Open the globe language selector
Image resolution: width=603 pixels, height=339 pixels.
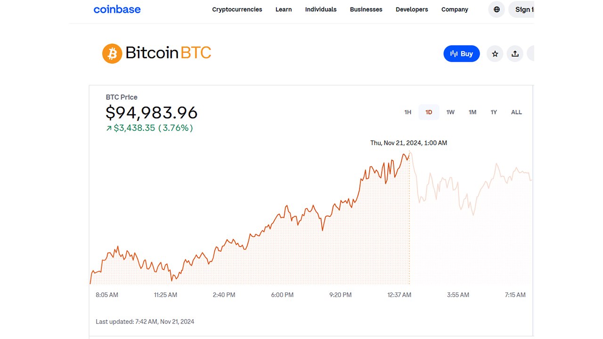click(x=496, y=9)
